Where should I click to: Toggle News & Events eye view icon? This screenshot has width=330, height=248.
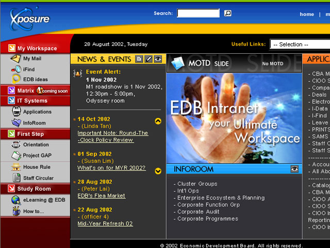(x=158, y=59)
